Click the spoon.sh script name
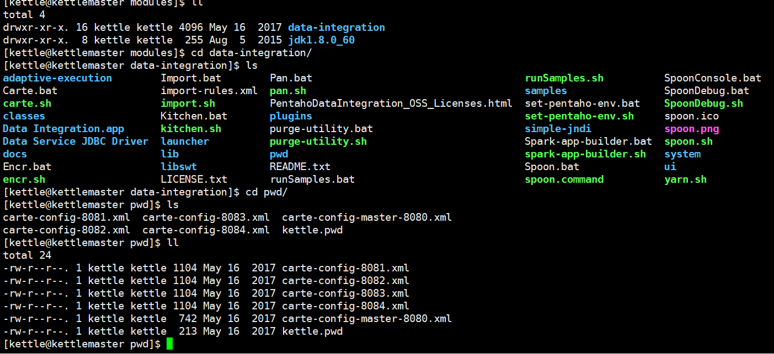The height and width of the screenshot is (354, 774). tap(688, 141)
